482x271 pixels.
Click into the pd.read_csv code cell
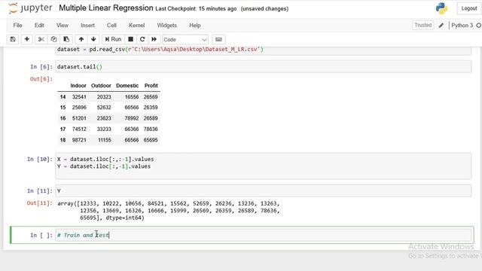pos(263,50)
